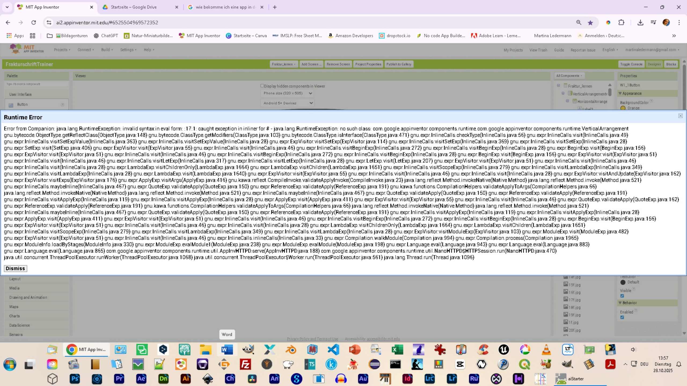Dismiss the Runtime Error dialog

(15, 268)
